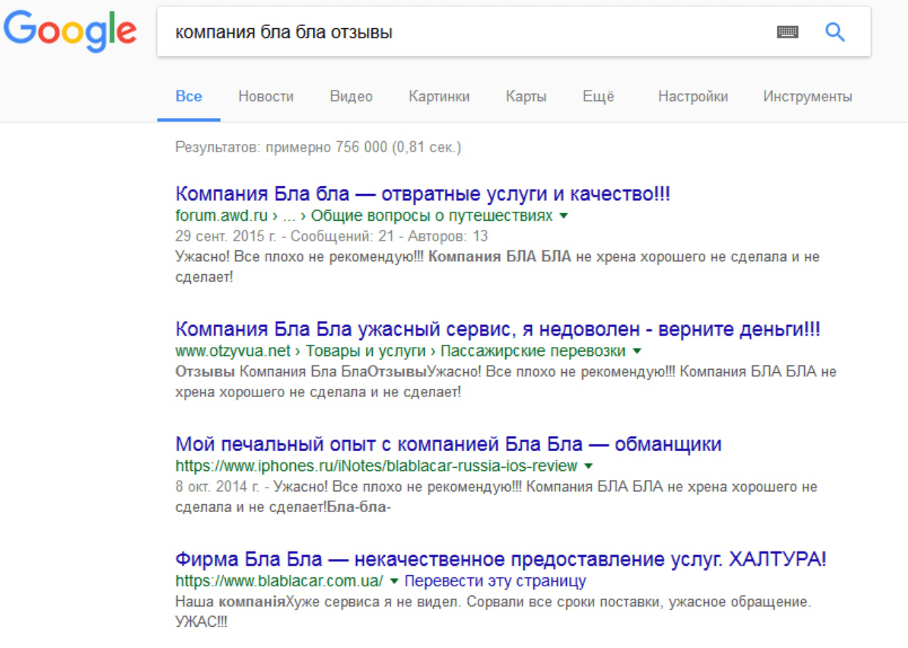
Task: Click the forum.awd.ru breadcrumb URL
Action: (x=364, y=215)
